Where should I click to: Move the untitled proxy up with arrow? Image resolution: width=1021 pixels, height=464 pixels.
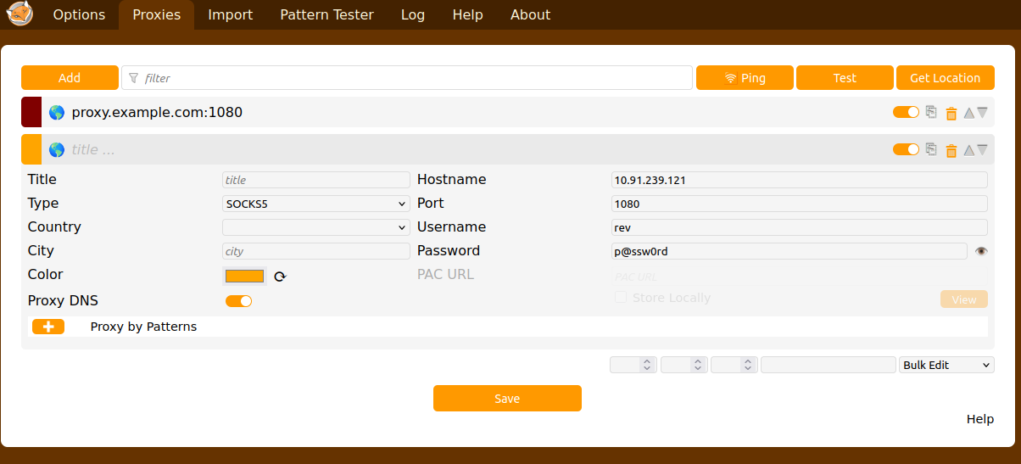(x=968, y=150)
